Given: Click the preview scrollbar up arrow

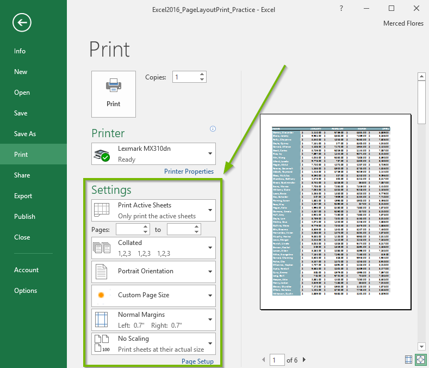Looking at the screenshot, I should pyautogui.click(x=421, y=76).
